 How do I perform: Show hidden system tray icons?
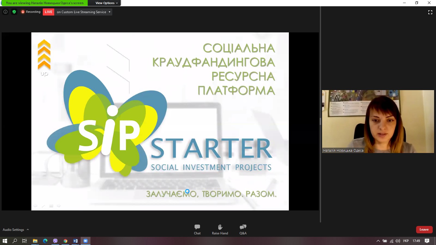[378, 241]
